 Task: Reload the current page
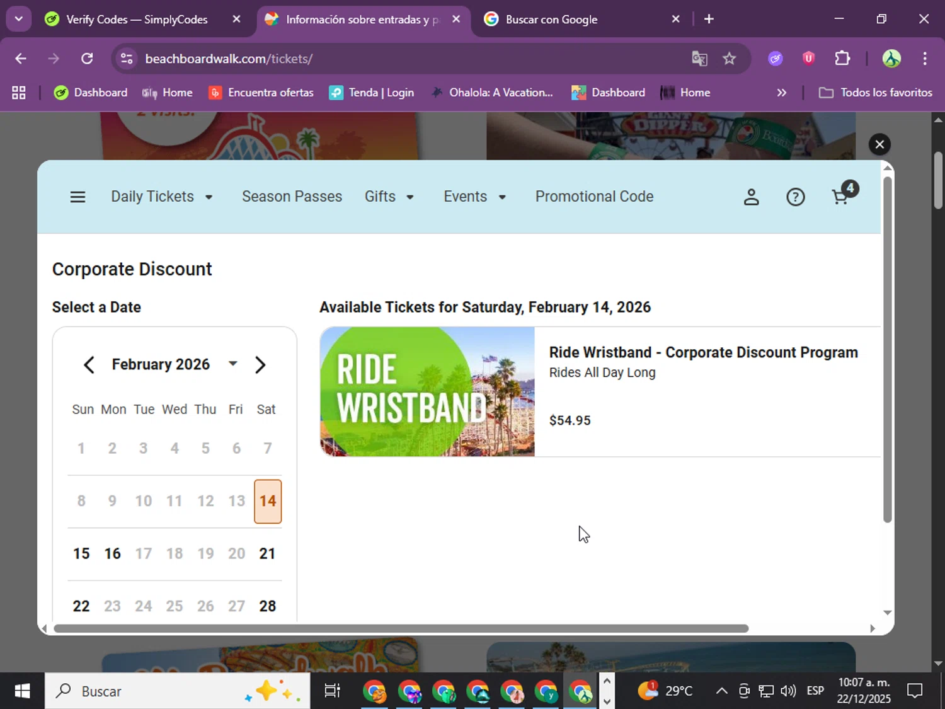click(x=87, y=59)
